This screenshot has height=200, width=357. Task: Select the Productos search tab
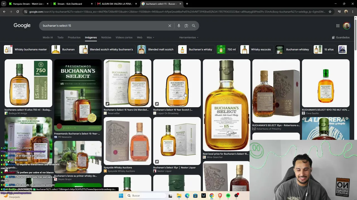click(x=74, y=37)
